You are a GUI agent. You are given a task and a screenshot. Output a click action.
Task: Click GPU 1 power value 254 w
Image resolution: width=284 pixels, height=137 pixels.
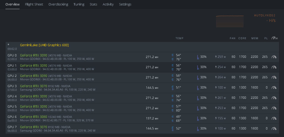coord(222,67)
